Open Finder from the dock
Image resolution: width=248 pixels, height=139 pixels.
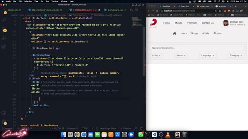(64, 135)
